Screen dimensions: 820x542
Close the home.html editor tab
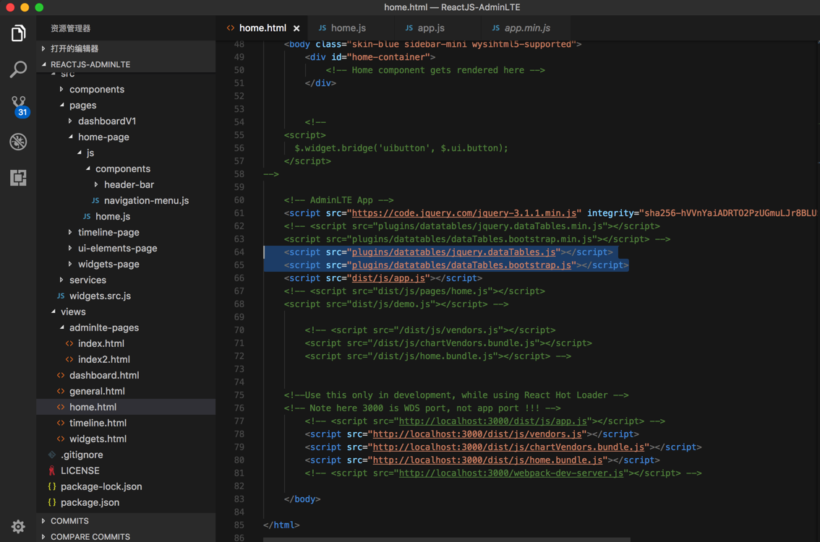pyautogui.click(x=296, y=28)
